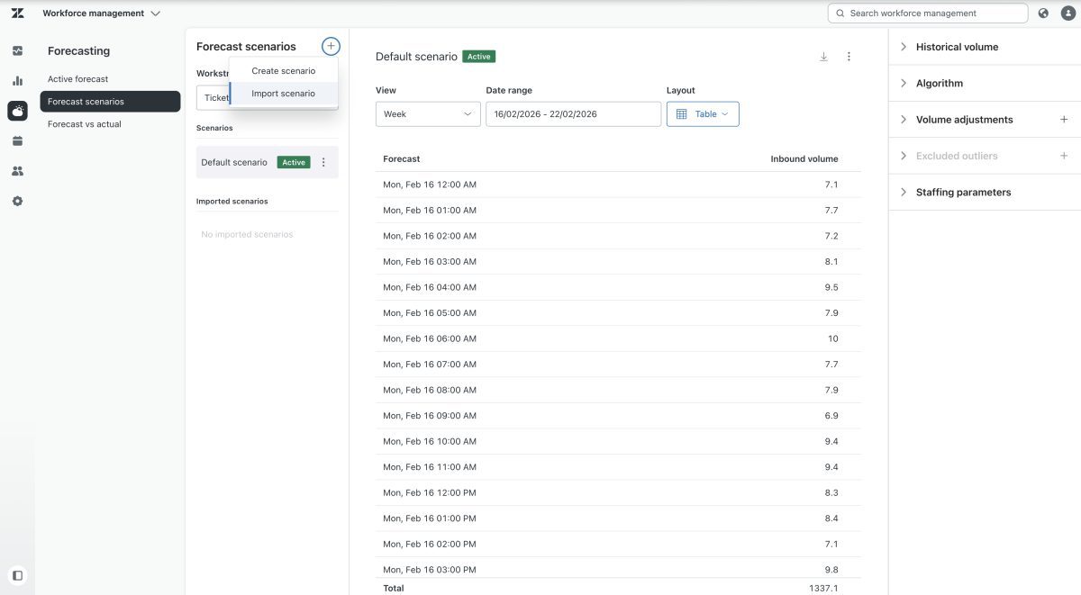Click the date range input field

click(x=573, y=114)
